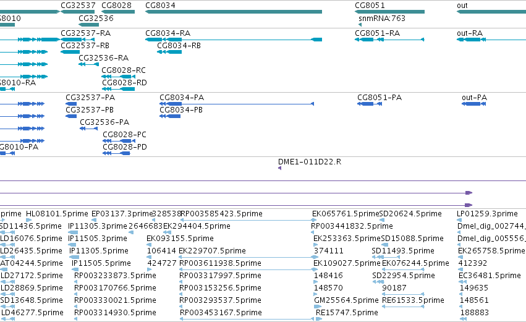Select the out-RA transcript label
This screenshot has height=322, width=526.
470,33
